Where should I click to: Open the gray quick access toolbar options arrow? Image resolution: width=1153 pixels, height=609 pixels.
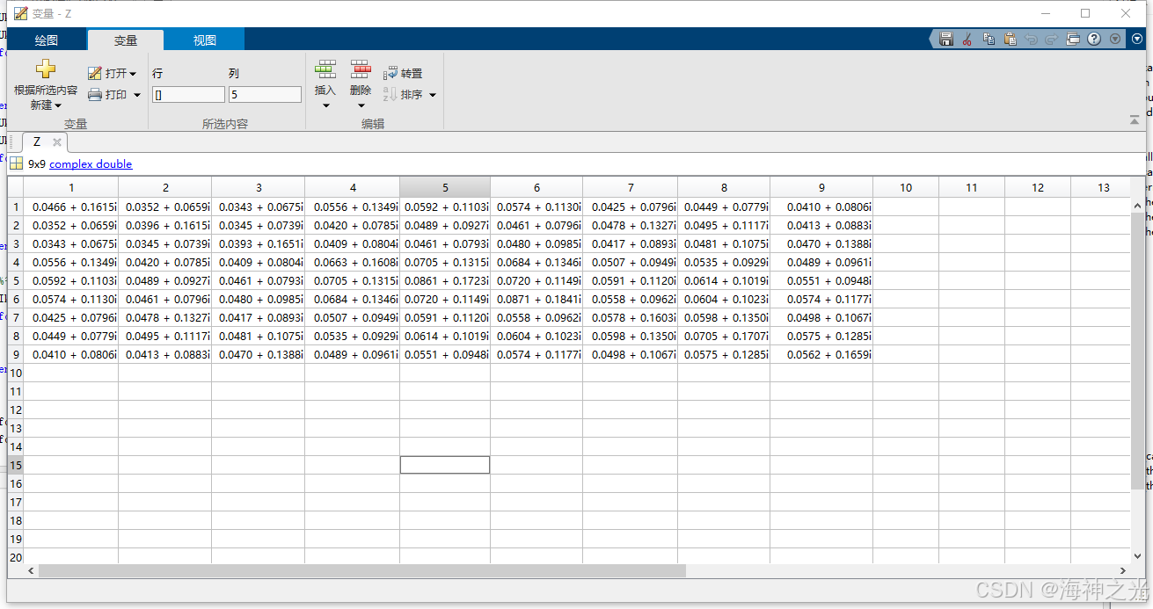pyautogui.click(x=1115, y=39)
